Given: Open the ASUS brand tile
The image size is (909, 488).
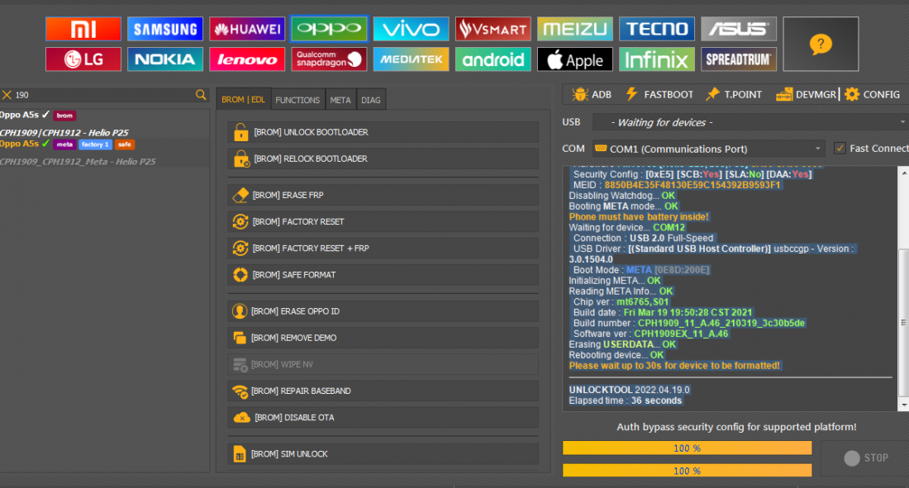Looking at the screenshot, I should [739, 28].
